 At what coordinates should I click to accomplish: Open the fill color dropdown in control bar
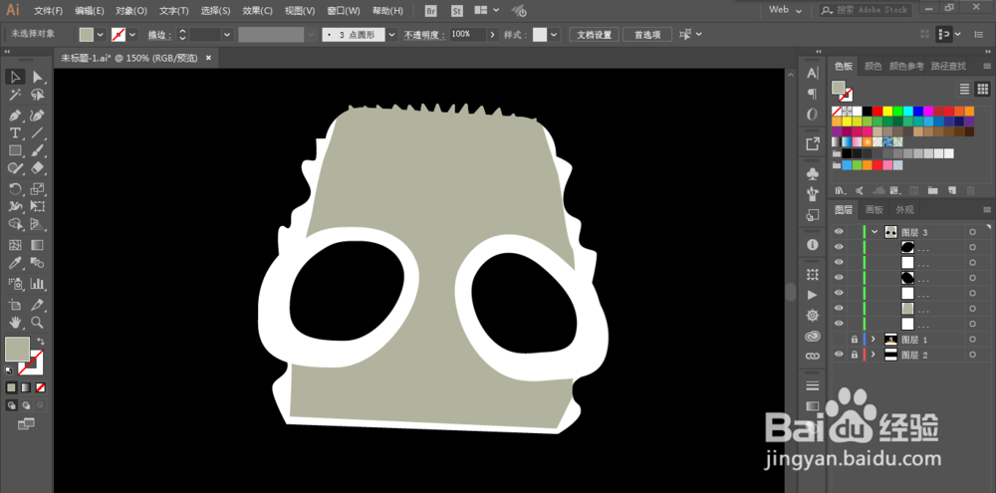click(100, 34)
